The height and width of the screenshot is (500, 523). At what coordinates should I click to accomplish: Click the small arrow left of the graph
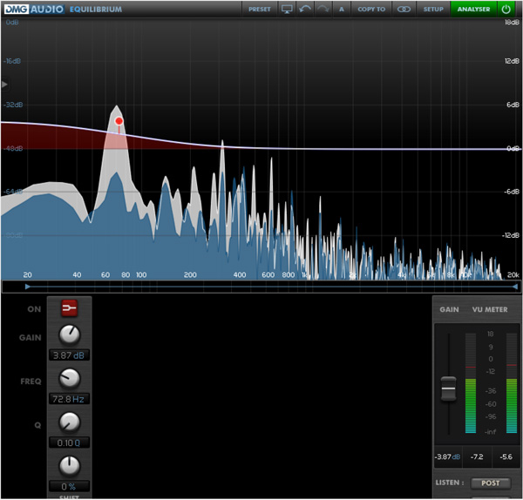[4, 84]
